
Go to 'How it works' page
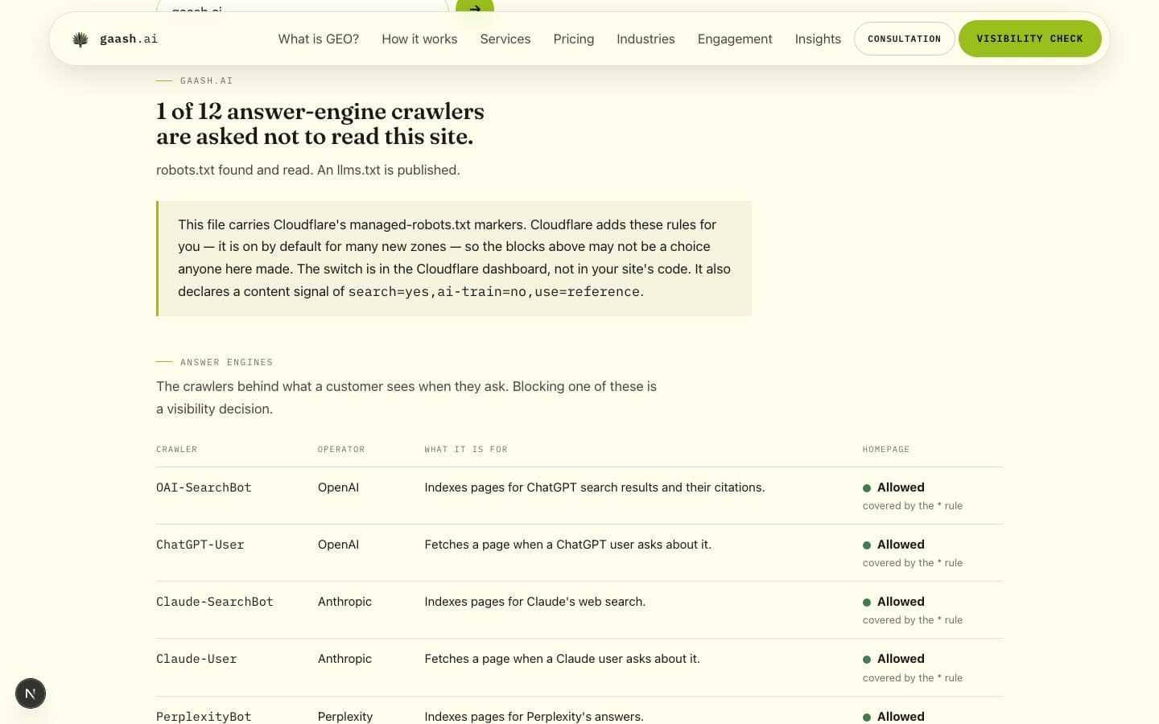[419, 39]
